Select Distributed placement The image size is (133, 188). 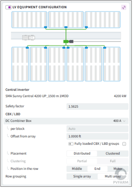tap(82, 153)
